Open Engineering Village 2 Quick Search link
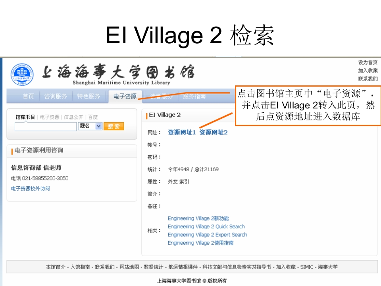Viewport: 381px width, 286px height. (206, 226)
